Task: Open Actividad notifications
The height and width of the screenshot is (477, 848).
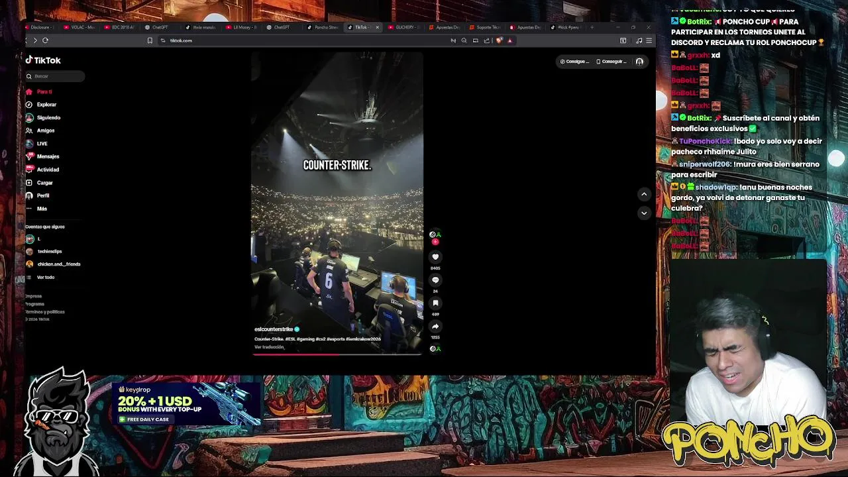Action: coord(42,170)
